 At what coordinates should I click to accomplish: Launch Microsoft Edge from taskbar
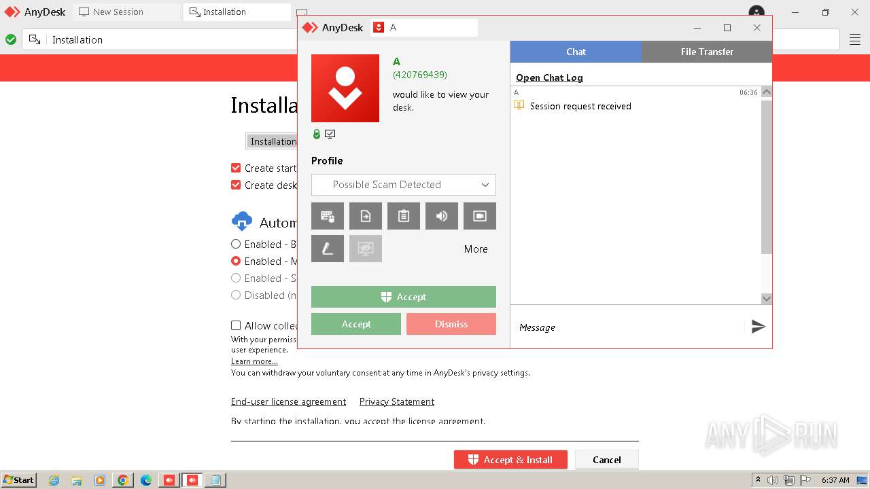pyautogui.click(x=146, y=480)
